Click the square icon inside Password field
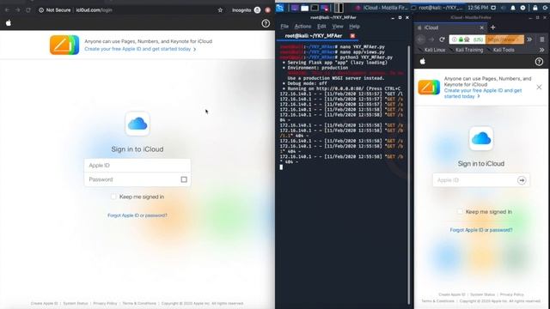Screen dimensions: 550x309 184,179
